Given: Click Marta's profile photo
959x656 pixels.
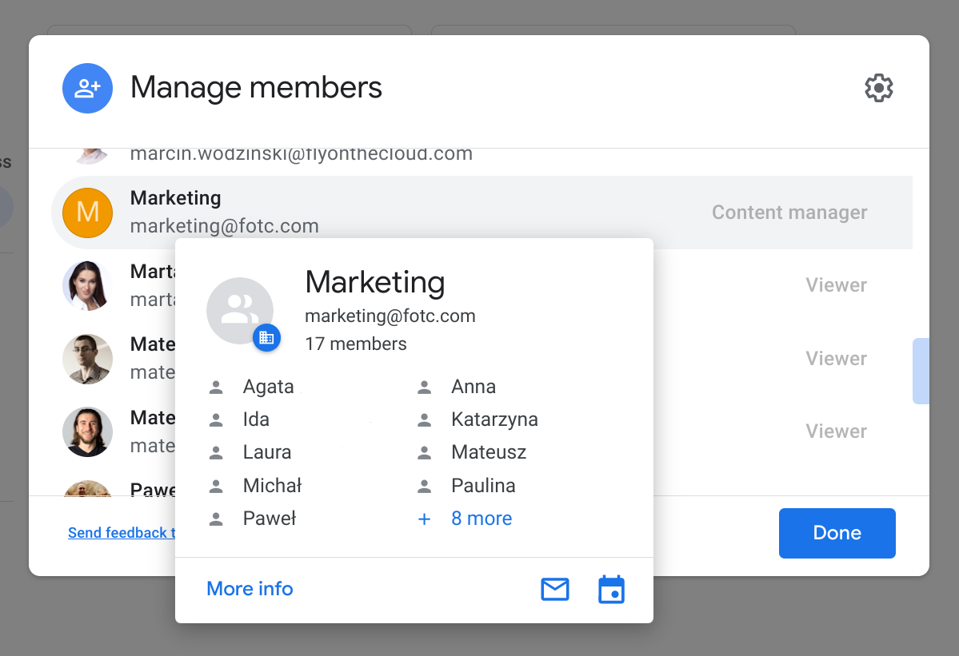Looking at the screenshot, I should [x=87, y=285].
